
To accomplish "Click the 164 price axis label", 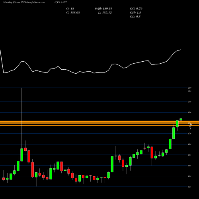I will (x=189, y=144).
